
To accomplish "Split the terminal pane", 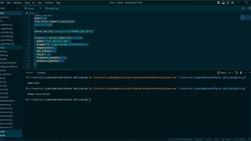I will pyautogui.click(x=236, y=73).
